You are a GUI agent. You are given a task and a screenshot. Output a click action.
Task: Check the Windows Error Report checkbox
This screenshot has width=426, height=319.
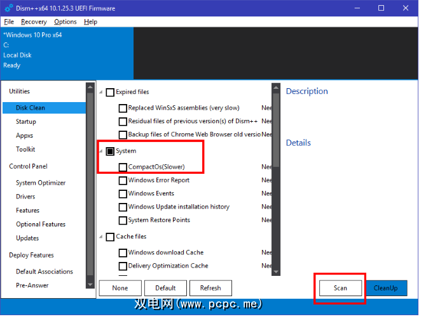[123, 181]
